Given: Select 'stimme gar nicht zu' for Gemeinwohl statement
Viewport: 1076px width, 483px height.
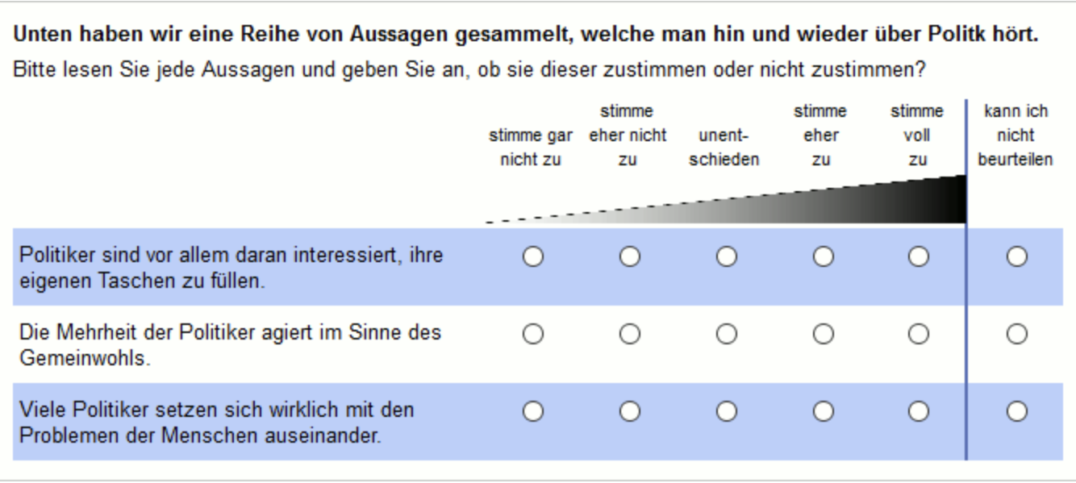Looking at the screenshot, I should point(533,333).
